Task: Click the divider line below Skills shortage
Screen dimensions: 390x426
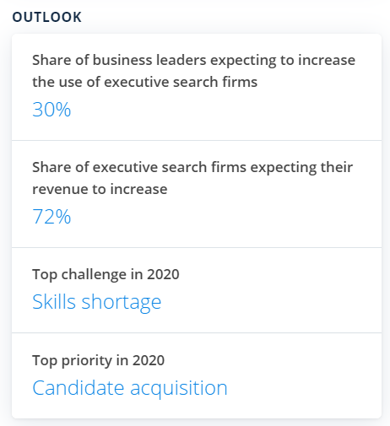Action: (197, 333)
